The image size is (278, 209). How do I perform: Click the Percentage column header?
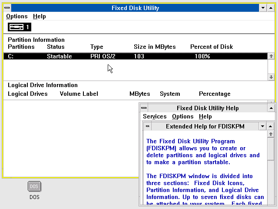[215, 94]
